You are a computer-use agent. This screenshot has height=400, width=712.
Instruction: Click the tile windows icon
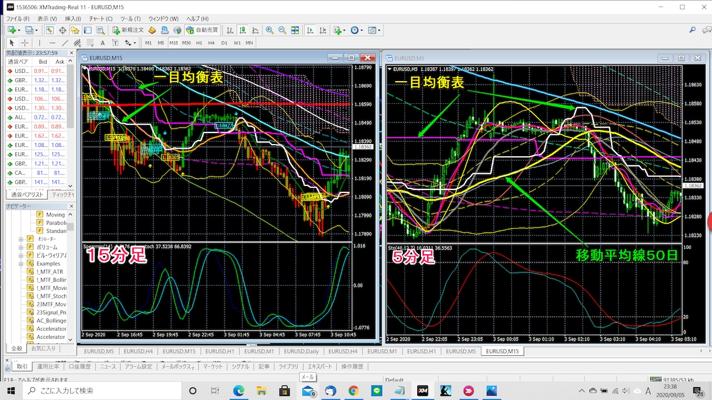tap(295, 30)
